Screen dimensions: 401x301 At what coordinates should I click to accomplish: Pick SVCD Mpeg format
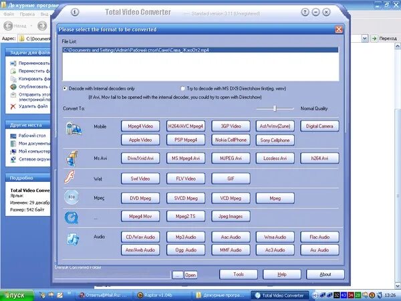186,198
